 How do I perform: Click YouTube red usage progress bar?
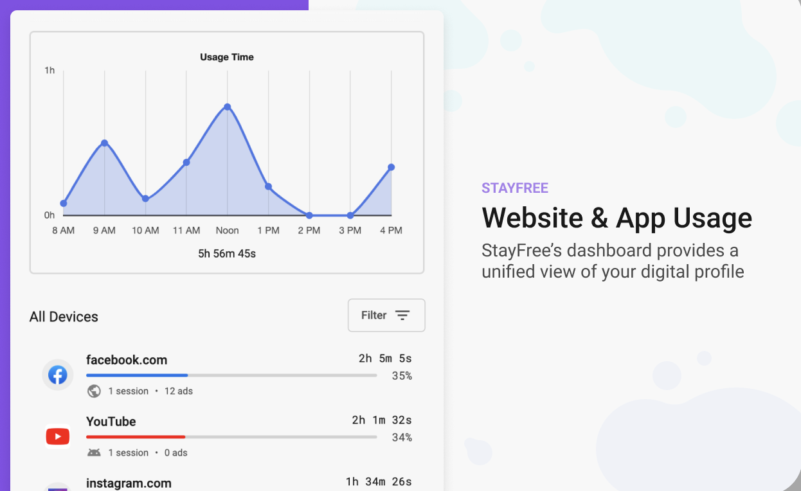coord(136,437)
